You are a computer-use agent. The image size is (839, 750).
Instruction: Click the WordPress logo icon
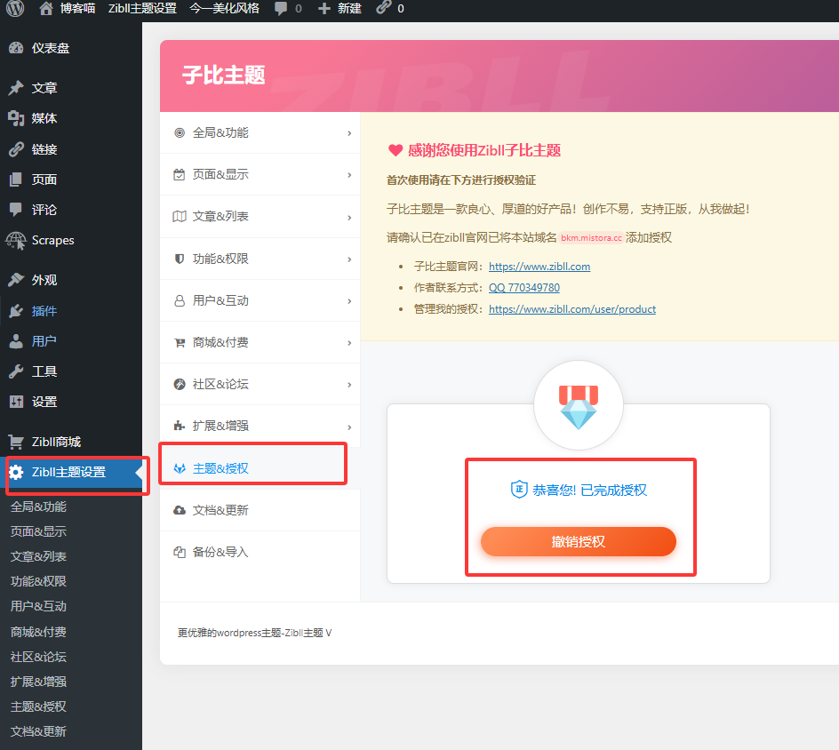15,8
